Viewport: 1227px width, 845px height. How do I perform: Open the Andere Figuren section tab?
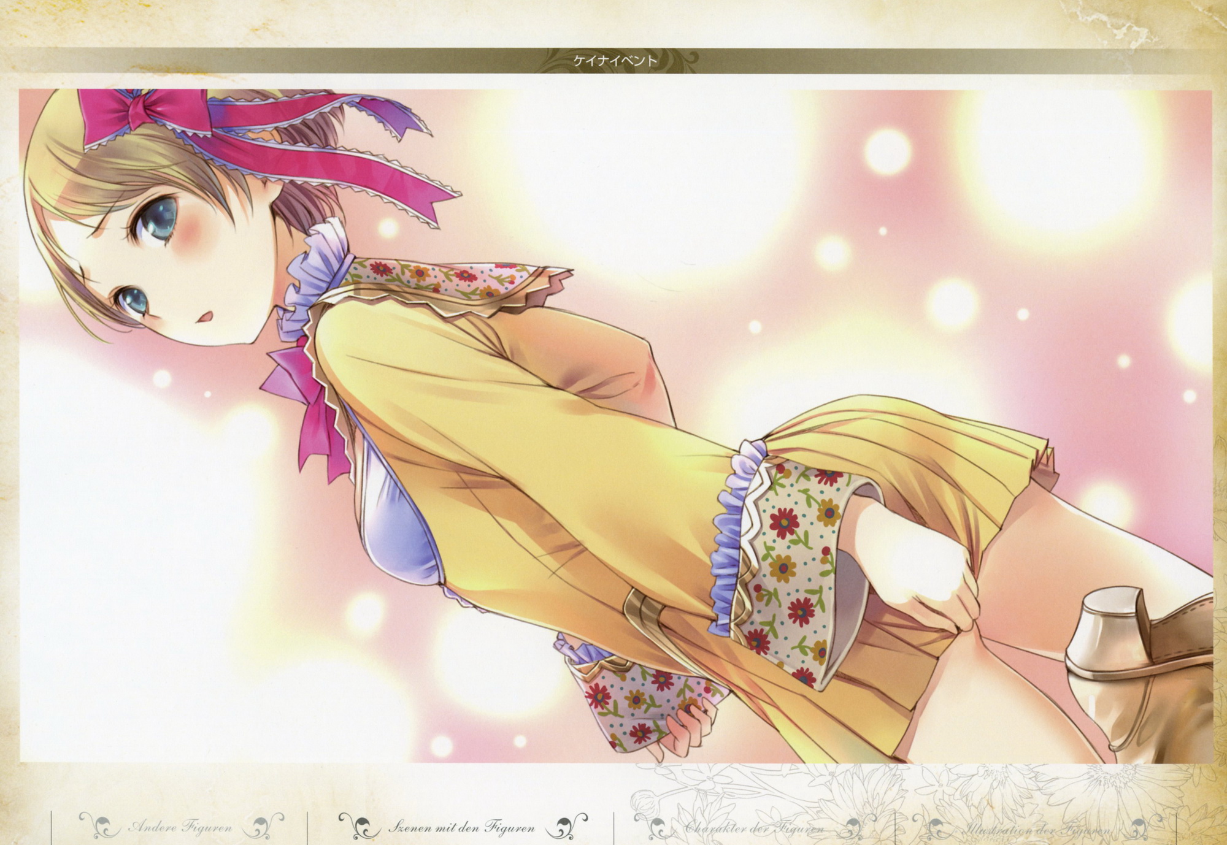[180, 827]
